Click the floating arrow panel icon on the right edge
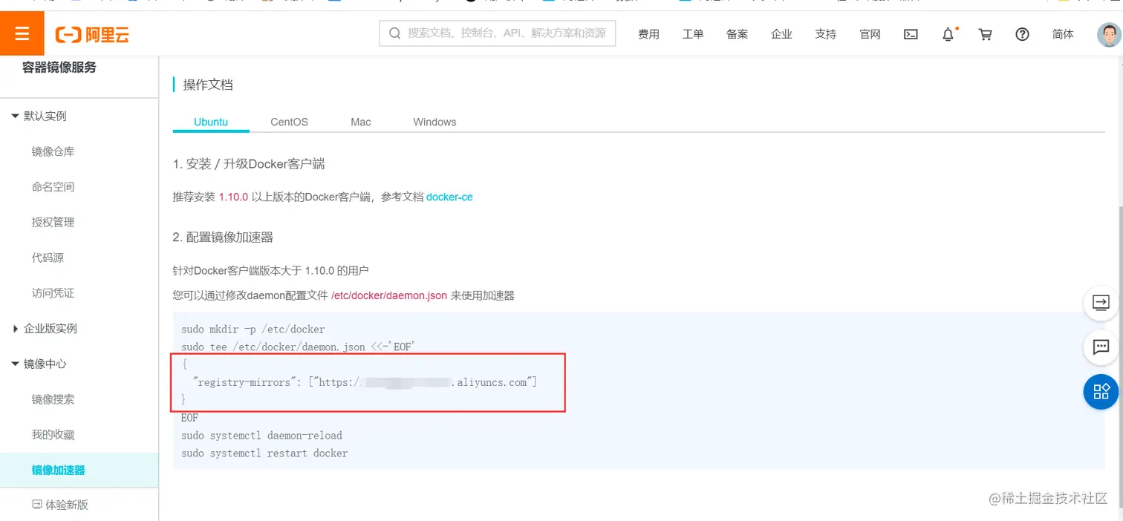The image size is (1123, 521). pos(1101,303)
